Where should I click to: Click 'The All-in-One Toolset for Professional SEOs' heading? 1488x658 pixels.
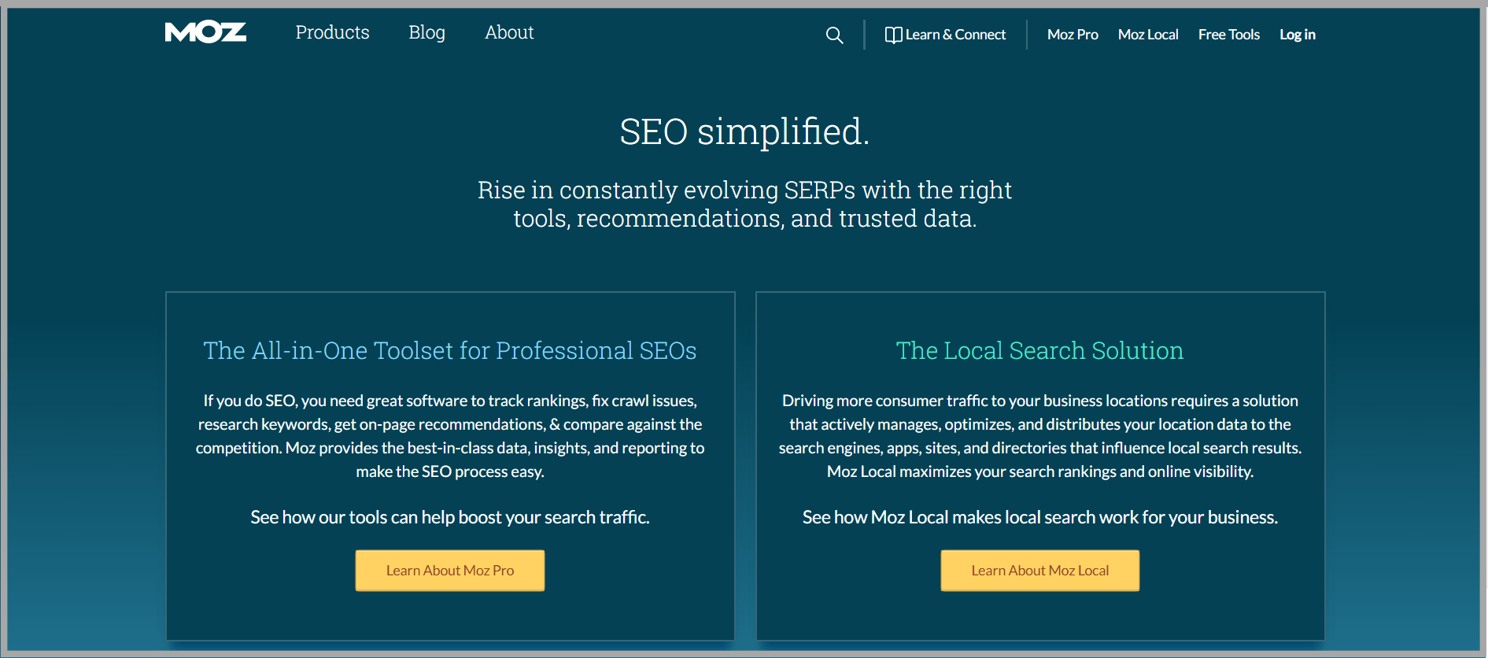(450, 350)
